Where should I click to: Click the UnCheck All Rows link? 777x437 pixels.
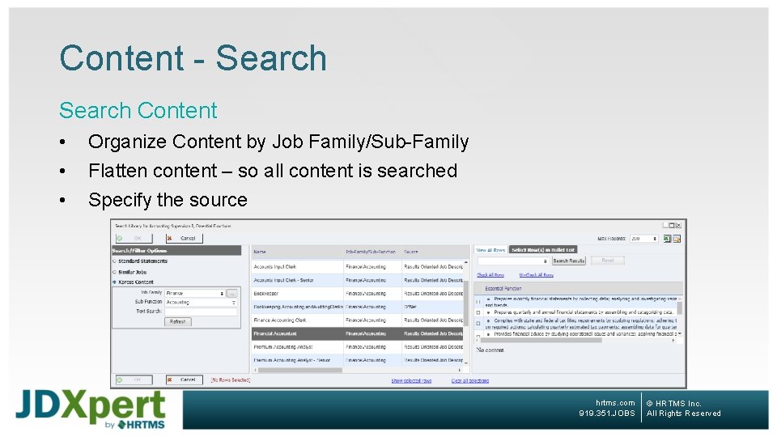pos(536,275)
